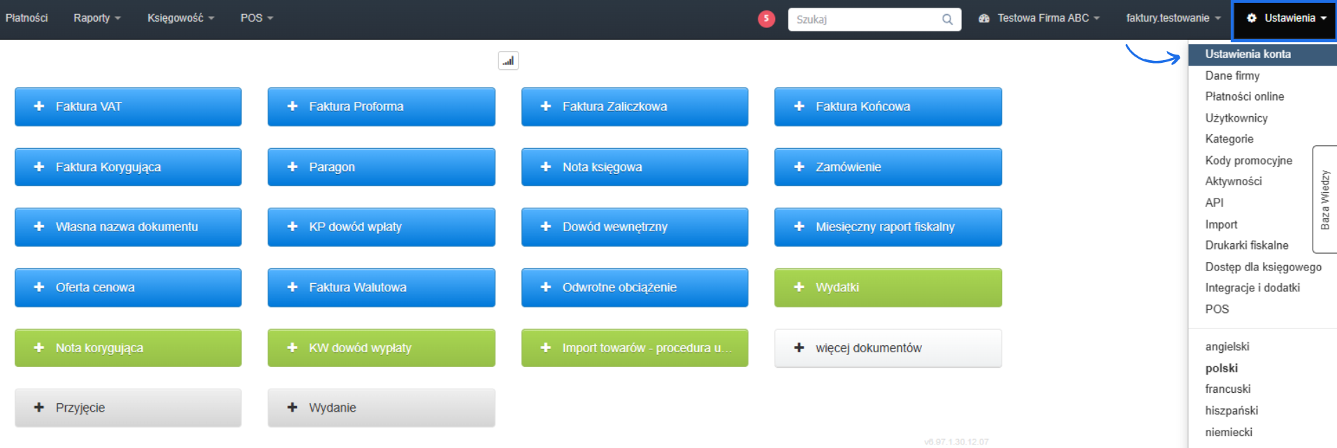The image size is (1337, 448).
Task: Create a new Zamówienie
Action: [888, 167]
